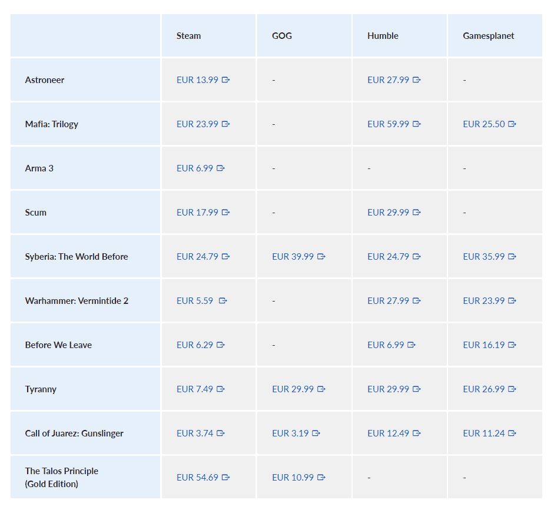
Task: Click external link icon next to Mafia: Trilogy Gamesplanet price
Action: click(x=512, y=124)
